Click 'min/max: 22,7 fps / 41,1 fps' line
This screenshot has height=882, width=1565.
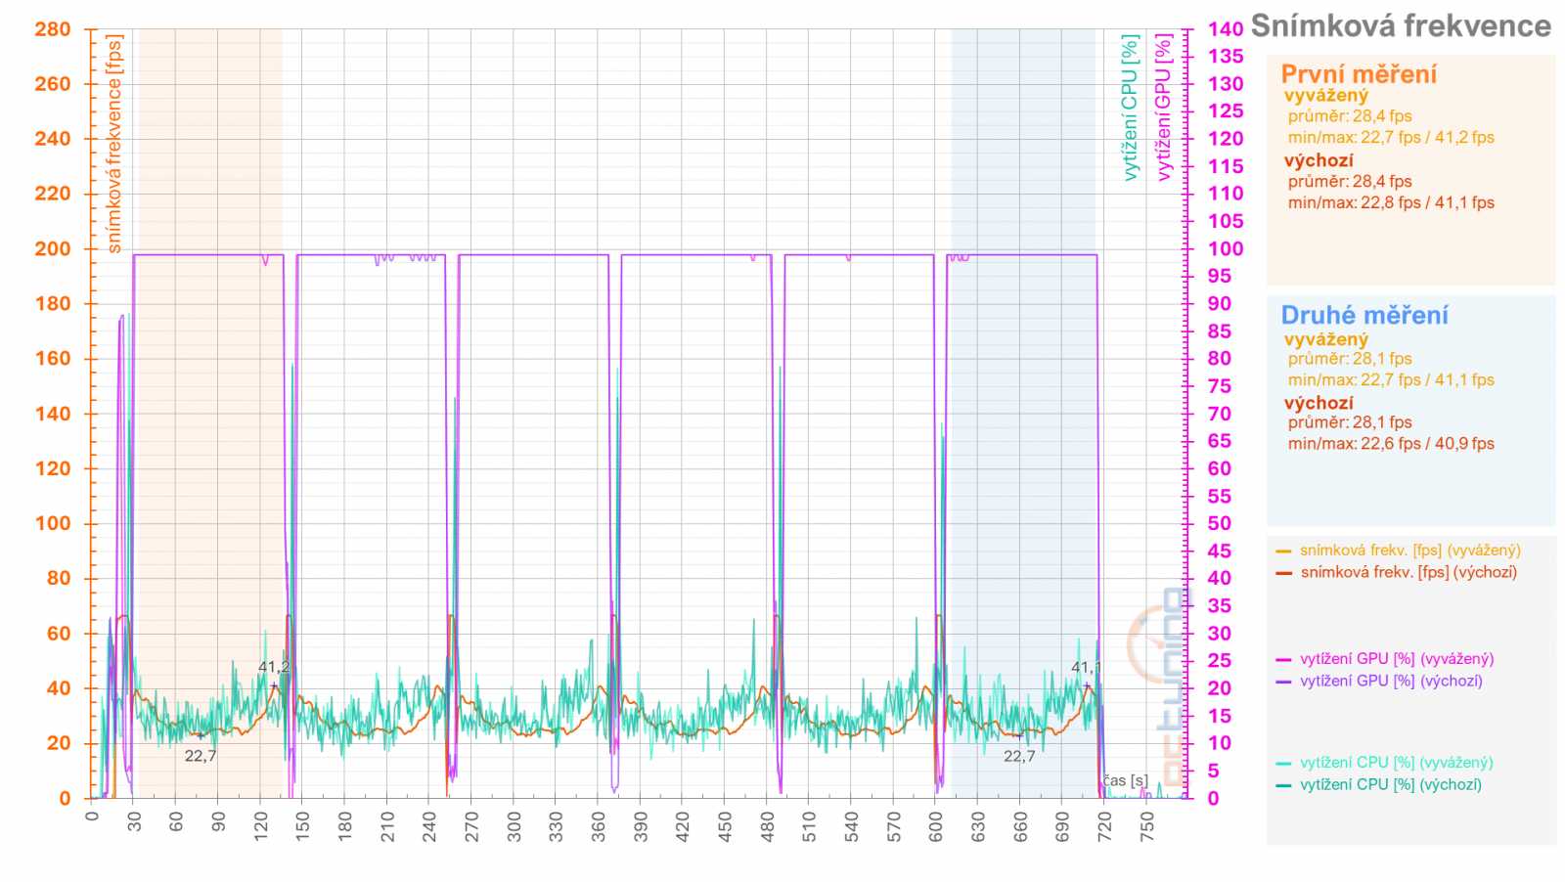pos(1391,380)
